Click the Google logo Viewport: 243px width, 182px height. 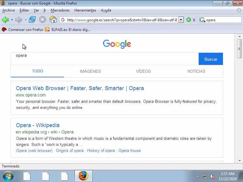pyautogui.click(x=117, y=44)
